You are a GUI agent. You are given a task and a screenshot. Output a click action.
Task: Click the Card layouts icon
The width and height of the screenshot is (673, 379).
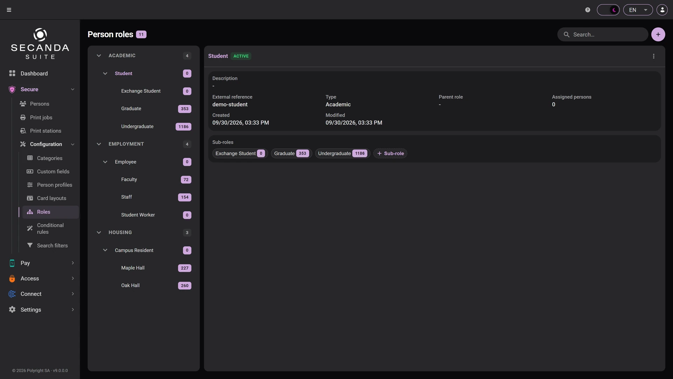pos(30,198)
